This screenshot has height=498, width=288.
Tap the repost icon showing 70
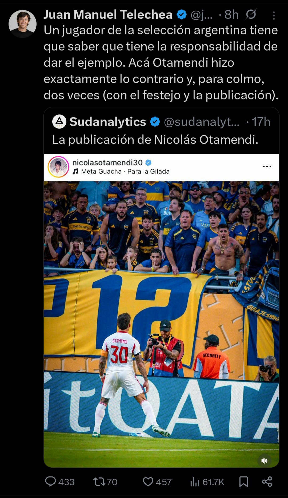point(99,481)
